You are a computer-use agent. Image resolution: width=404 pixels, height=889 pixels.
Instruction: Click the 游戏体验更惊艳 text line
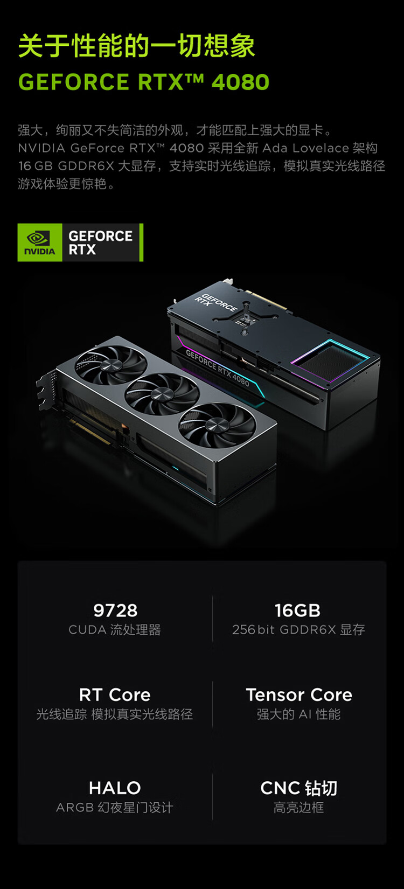pyautogui.click(x=66, y=184)
